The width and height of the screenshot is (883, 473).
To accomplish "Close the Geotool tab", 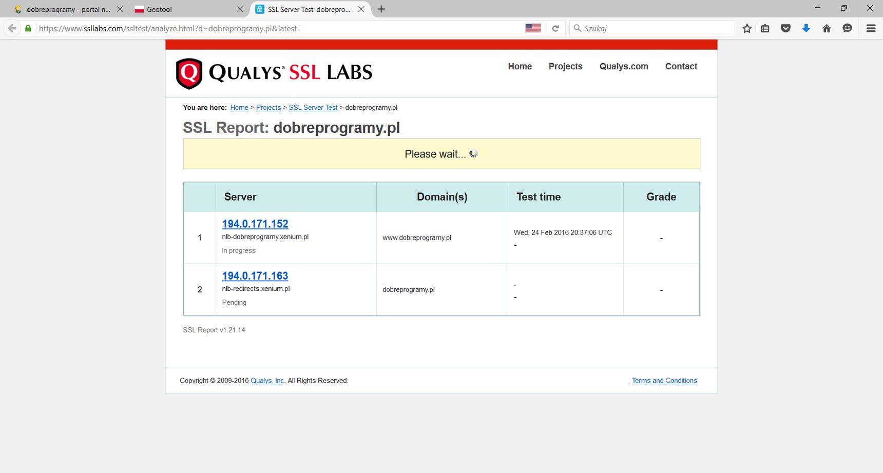I will pyautogui.click(x=240, y=9).
